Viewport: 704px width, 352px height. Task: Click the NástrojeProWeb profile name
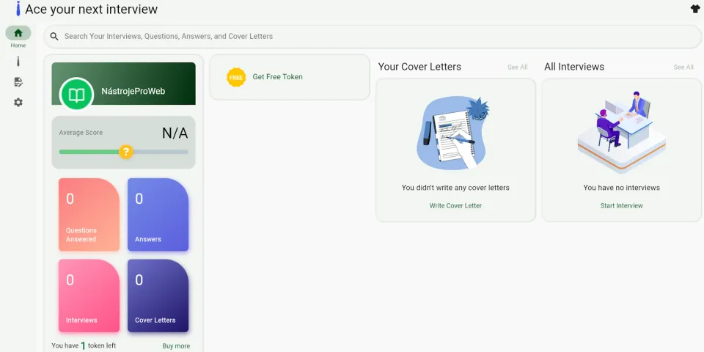click(x=133, y=91)
